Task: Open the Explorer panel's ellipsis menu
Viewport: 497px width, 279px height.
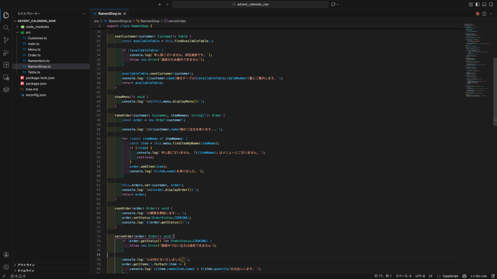Action: 84,14
